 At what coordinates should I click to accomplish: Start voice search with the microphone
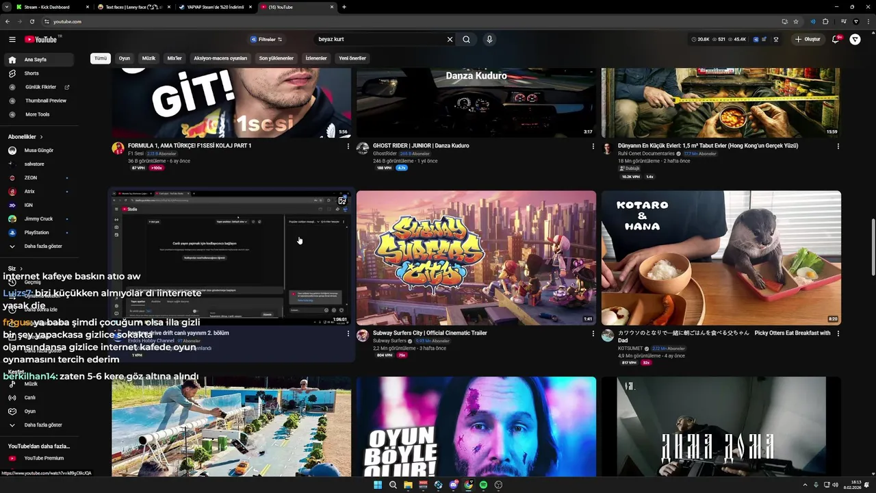pos(489,40)
